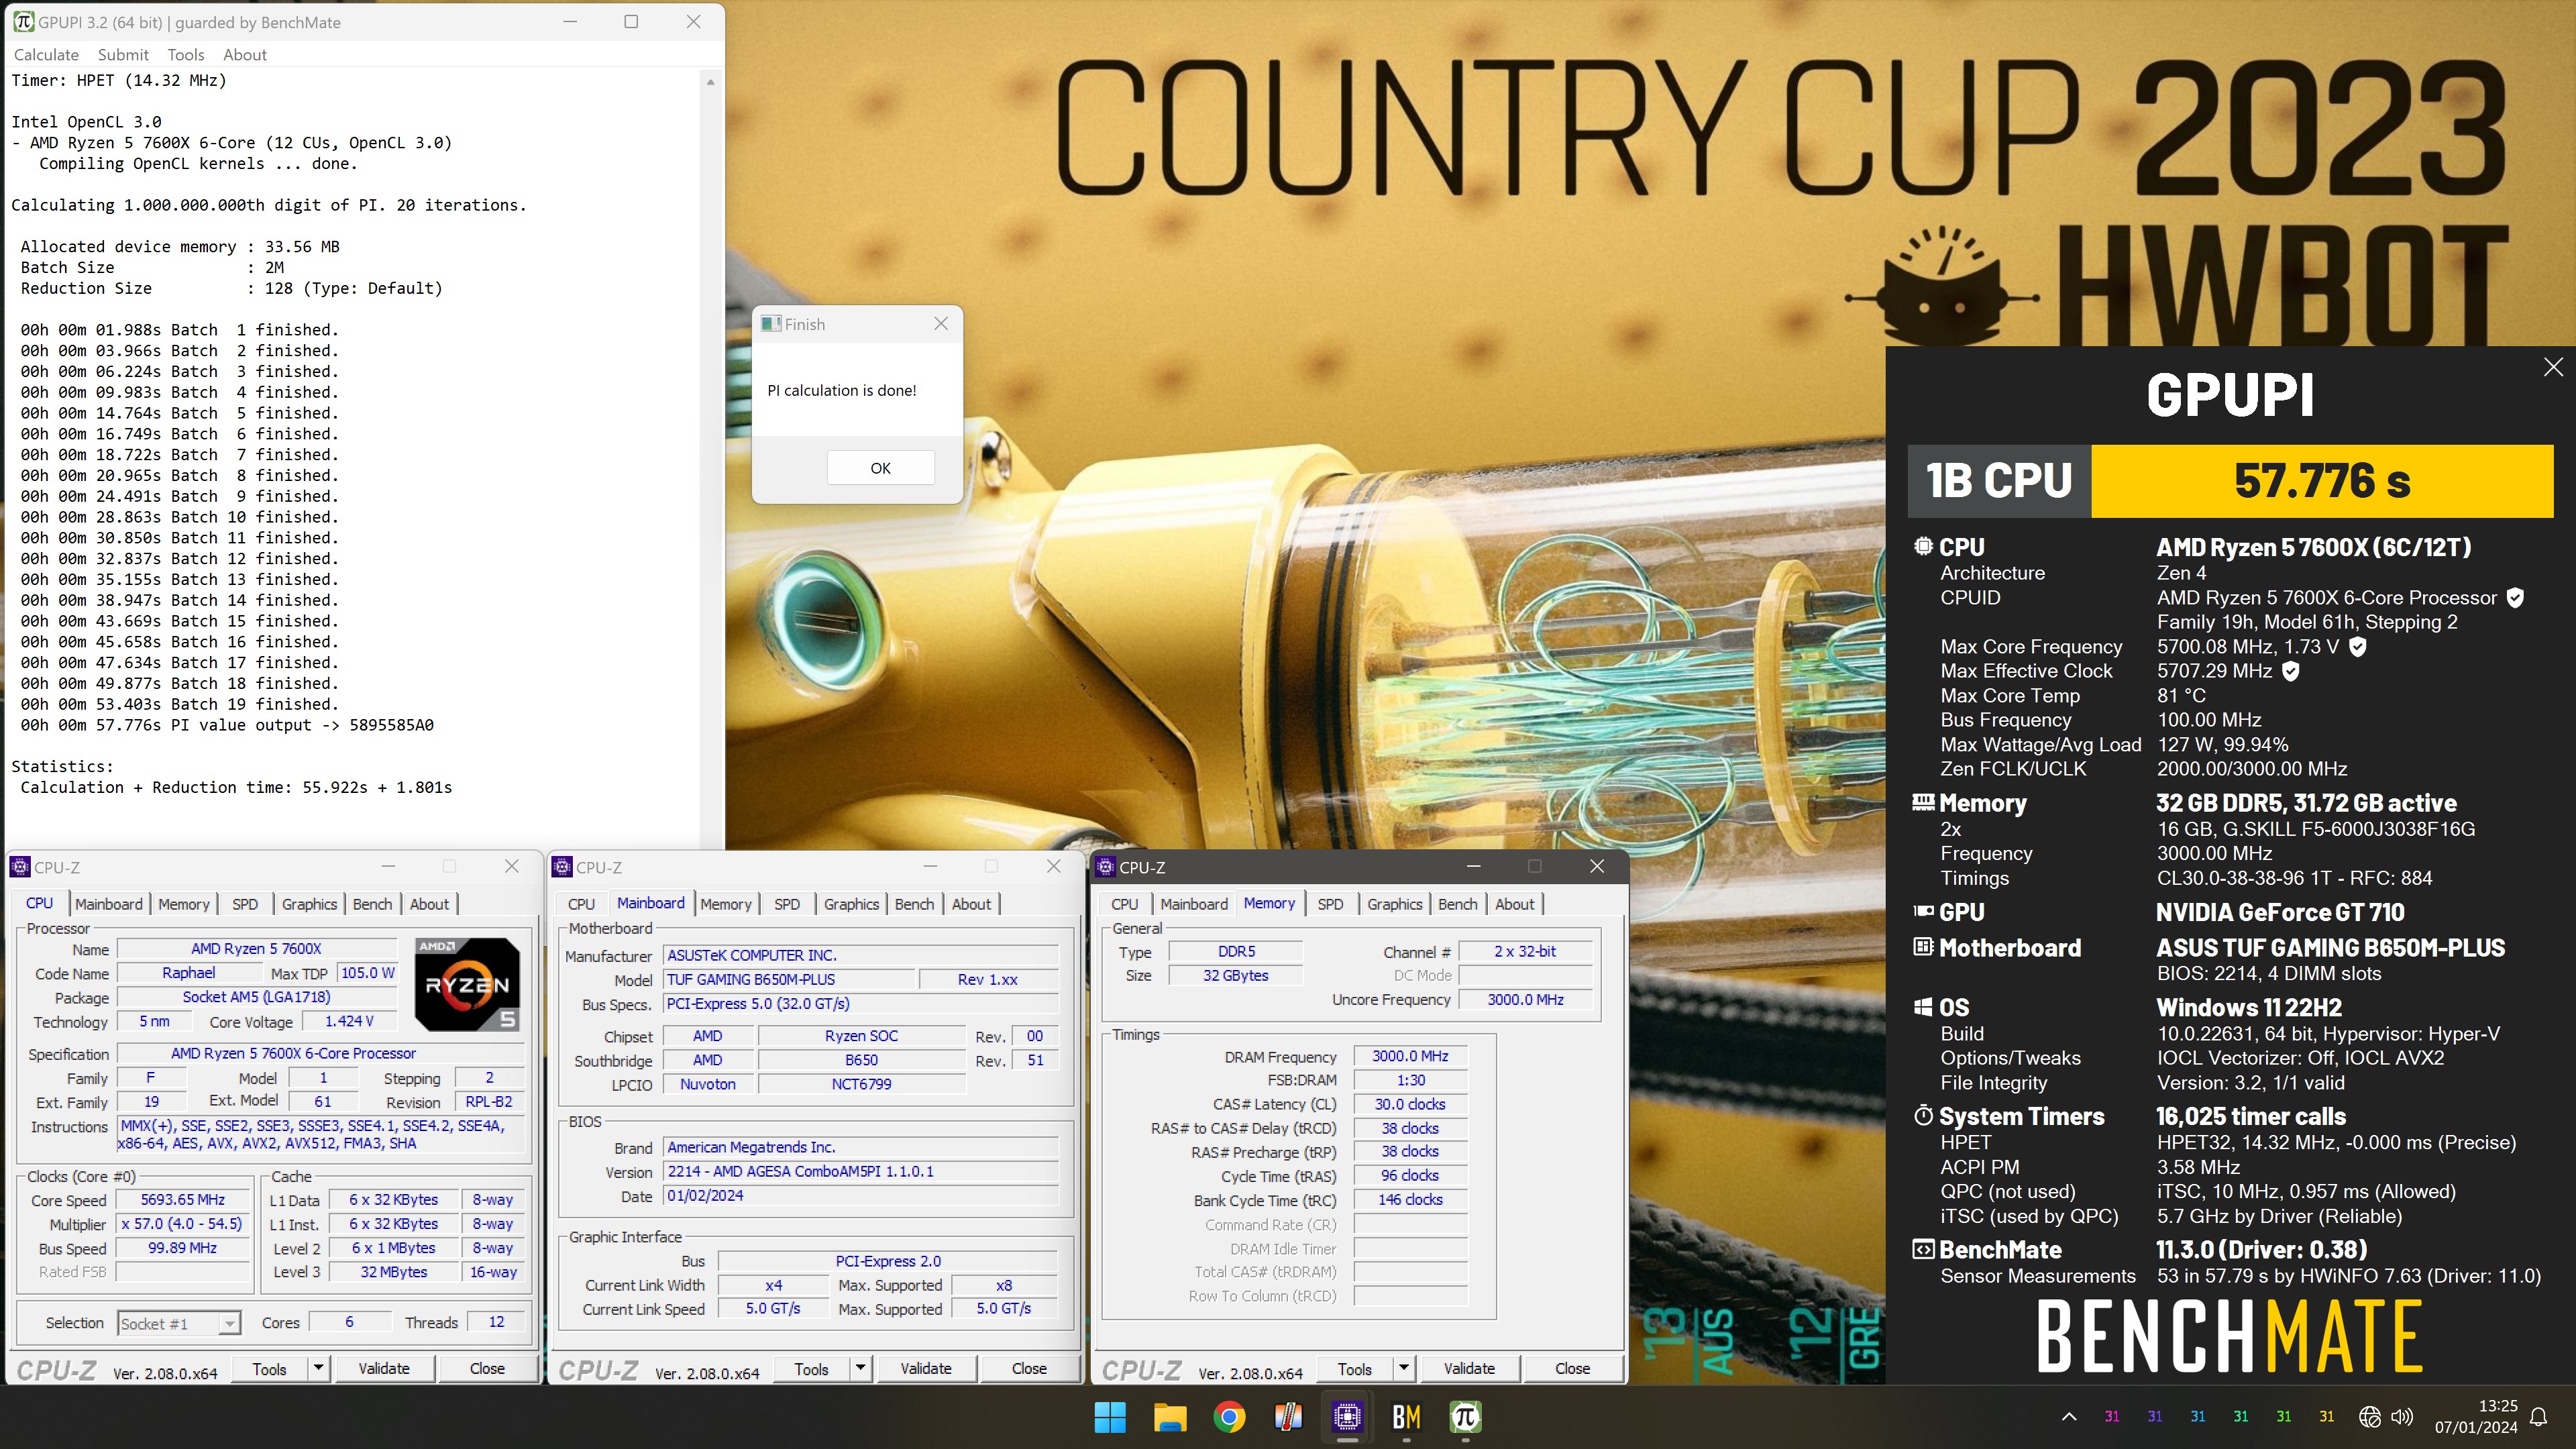Screen dimensions: 2576x1449
Task: Launch Chrome from the taskbar
Action: [1229, 1416]
